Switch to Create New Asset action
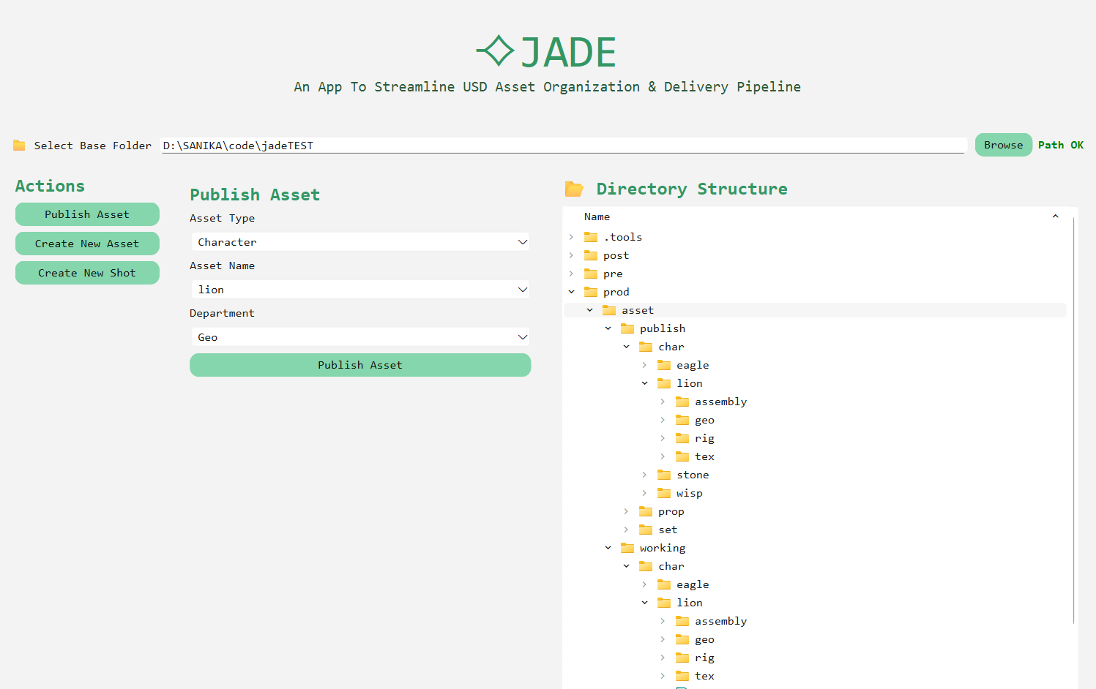The image size is (1096, 689). point(87,244)
